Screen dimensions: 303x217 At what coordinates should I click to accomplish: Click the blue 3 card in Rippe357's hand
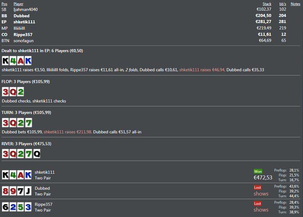pyautogui.click(x=28, y=207)
